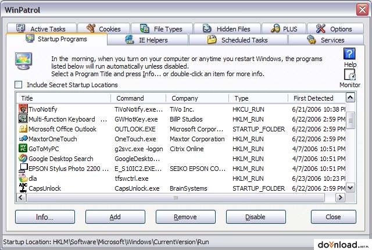
Task: Click the vertical scrollbar thumb
Action: pyautogui.click(x=350, y=120)
